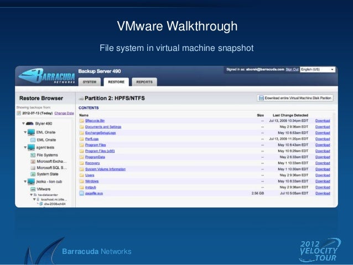Image resolution: width=353 pixels, height=265 pixels.
Task: Click the Last Change Detected column header
Action: tap(290, 115)
